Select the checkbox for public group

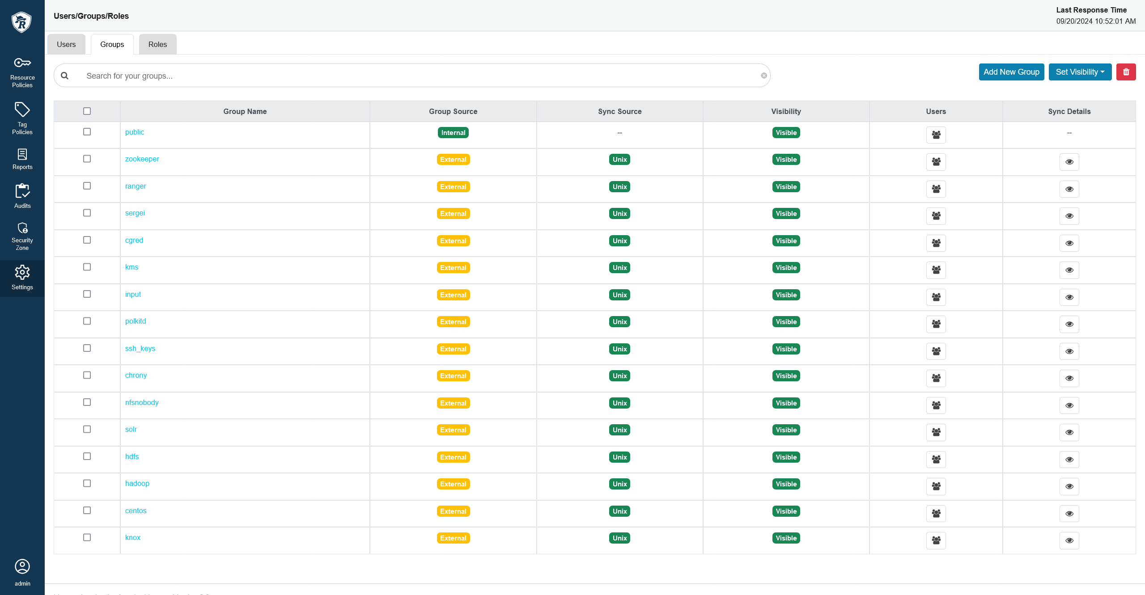87,132
